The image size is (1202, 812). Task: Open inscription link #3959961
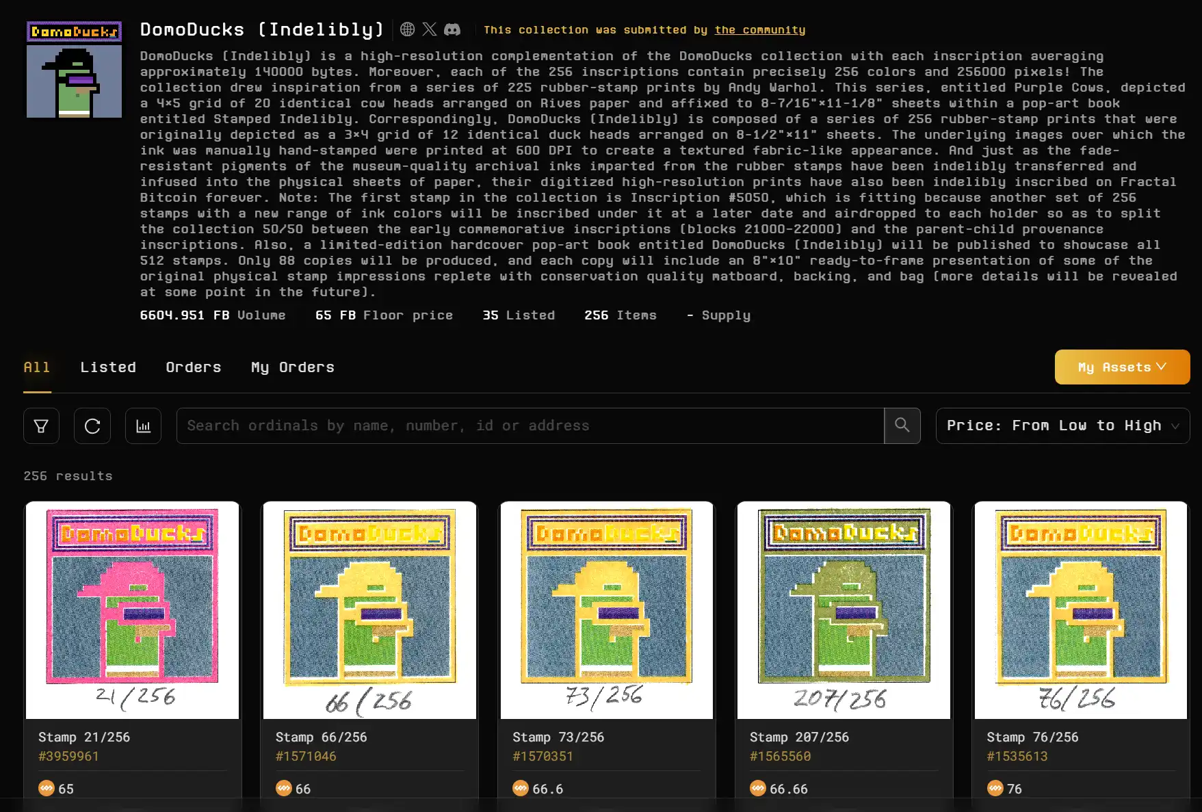click(68, 756)
